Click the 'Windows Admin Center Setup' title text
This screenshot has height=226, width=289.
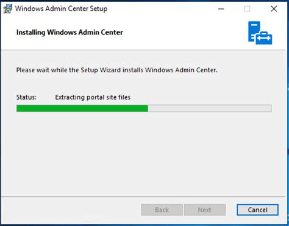61,9
